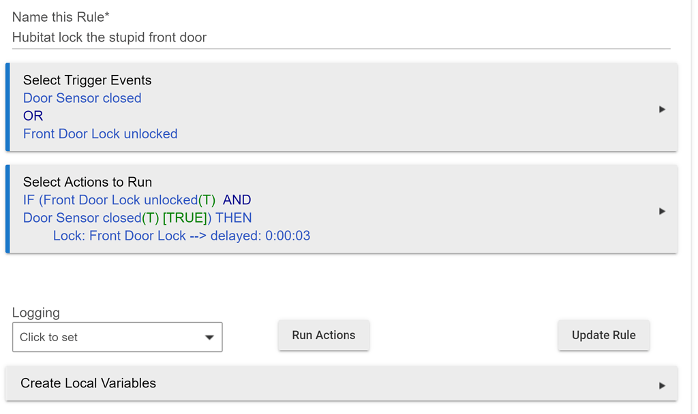Open the Select Actions to Run heading

(87, 182)
